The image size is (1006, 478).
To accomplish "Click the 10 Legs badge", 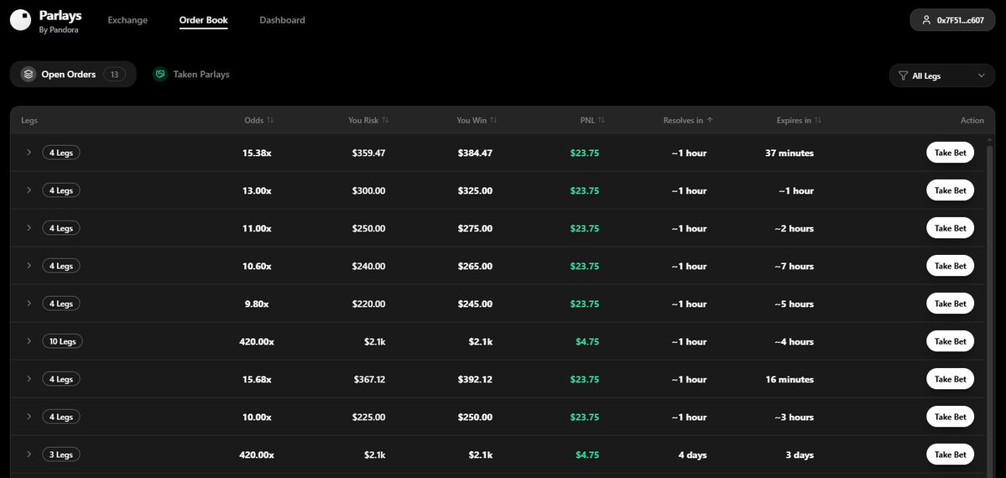I will [x=62, y=341].
